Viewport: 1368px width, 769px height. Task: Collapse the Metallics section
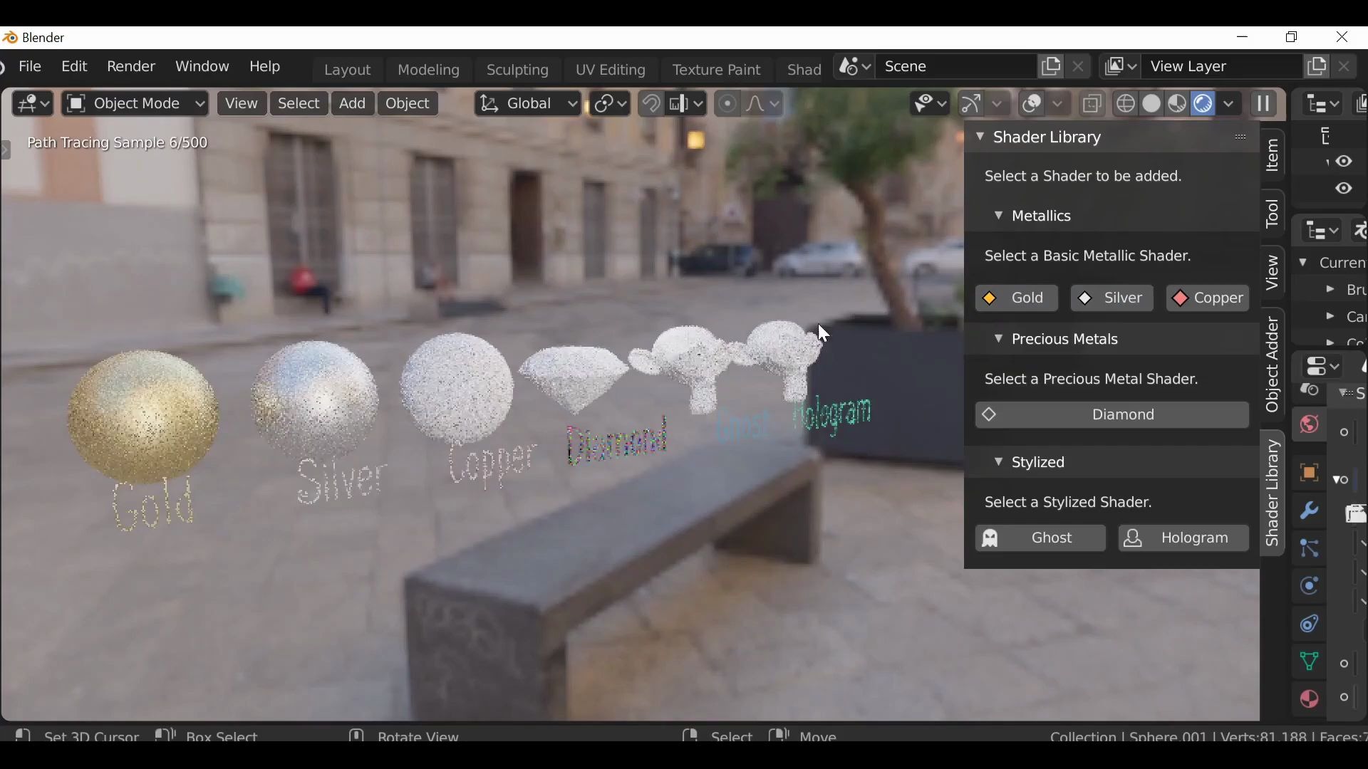[998, 216]
